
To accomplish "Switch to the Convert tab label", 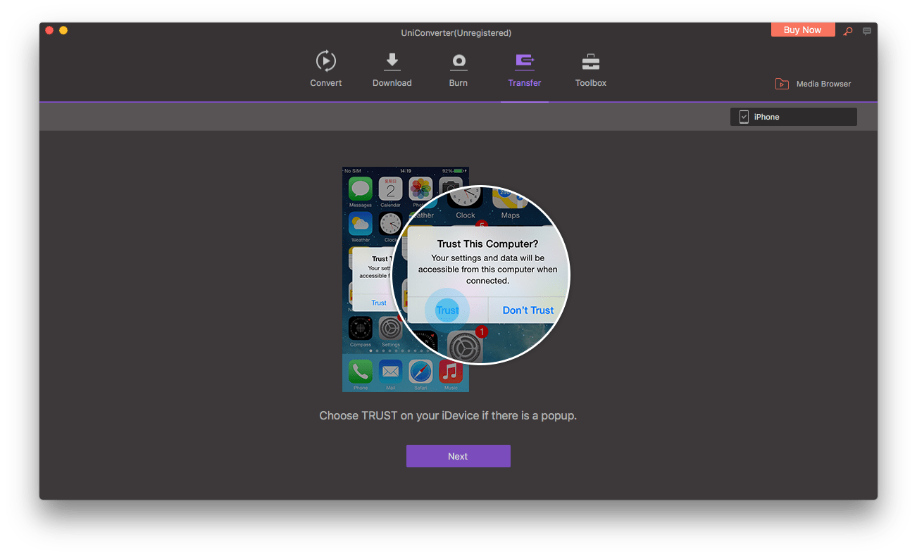I will point(325,83).
